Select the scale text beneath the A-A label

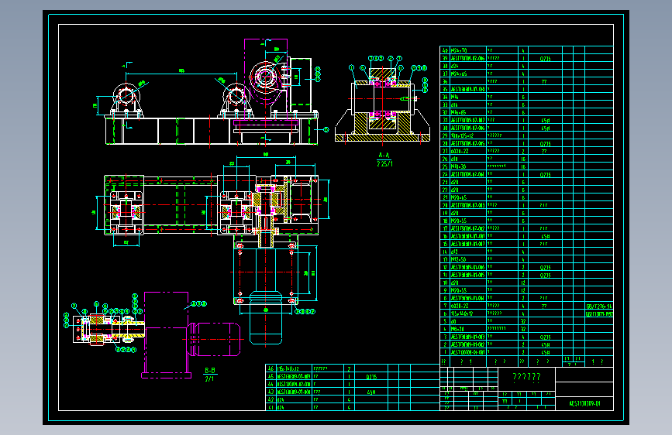pyautogui.click(x=384, y=163)
